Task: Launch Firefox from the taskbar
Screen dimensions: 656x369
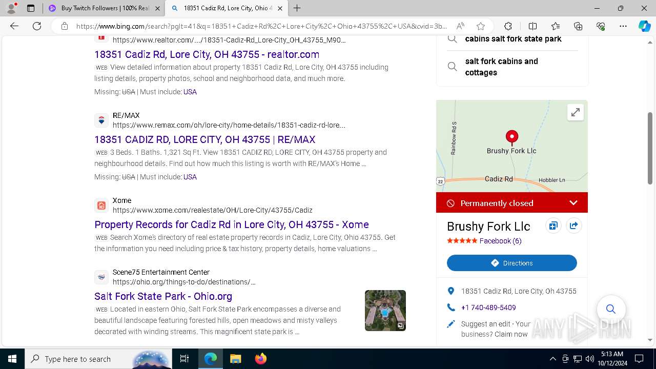Action: [260, 359]
